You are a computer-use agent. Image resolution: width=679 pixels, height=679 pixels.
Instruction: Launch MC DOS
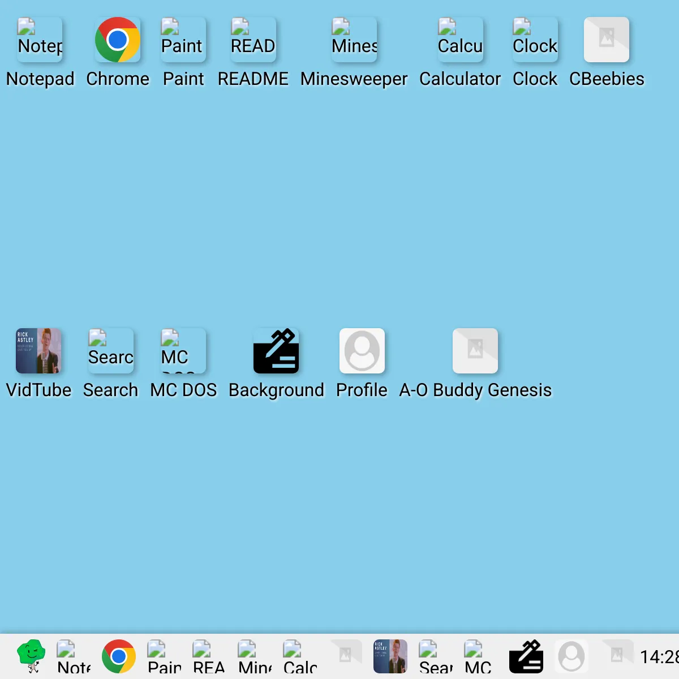point(182,350)
